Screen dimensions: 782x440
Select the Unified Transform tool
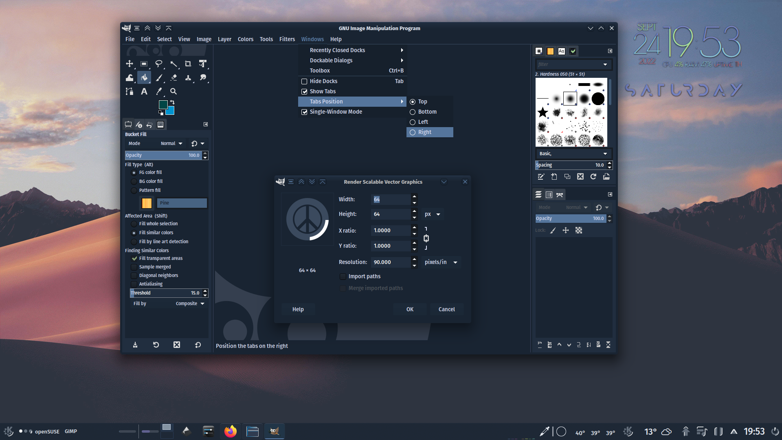203,64
